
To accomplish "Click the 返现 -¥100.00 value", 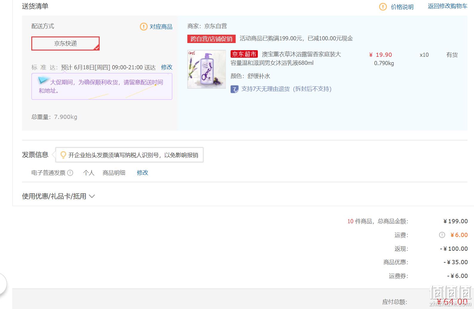I will click(x=454, y=249).
